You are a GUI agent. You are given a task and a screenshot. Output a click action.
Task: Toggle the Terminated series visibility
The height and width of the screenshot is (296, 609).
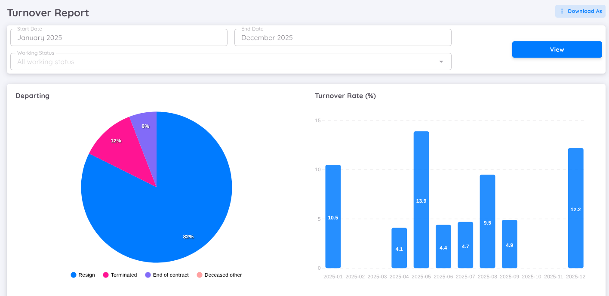(120, 274)
